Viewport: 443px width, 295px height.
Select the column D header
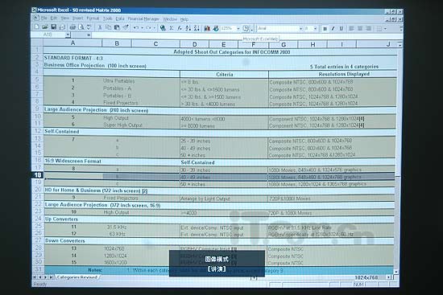tap(195, 44)
